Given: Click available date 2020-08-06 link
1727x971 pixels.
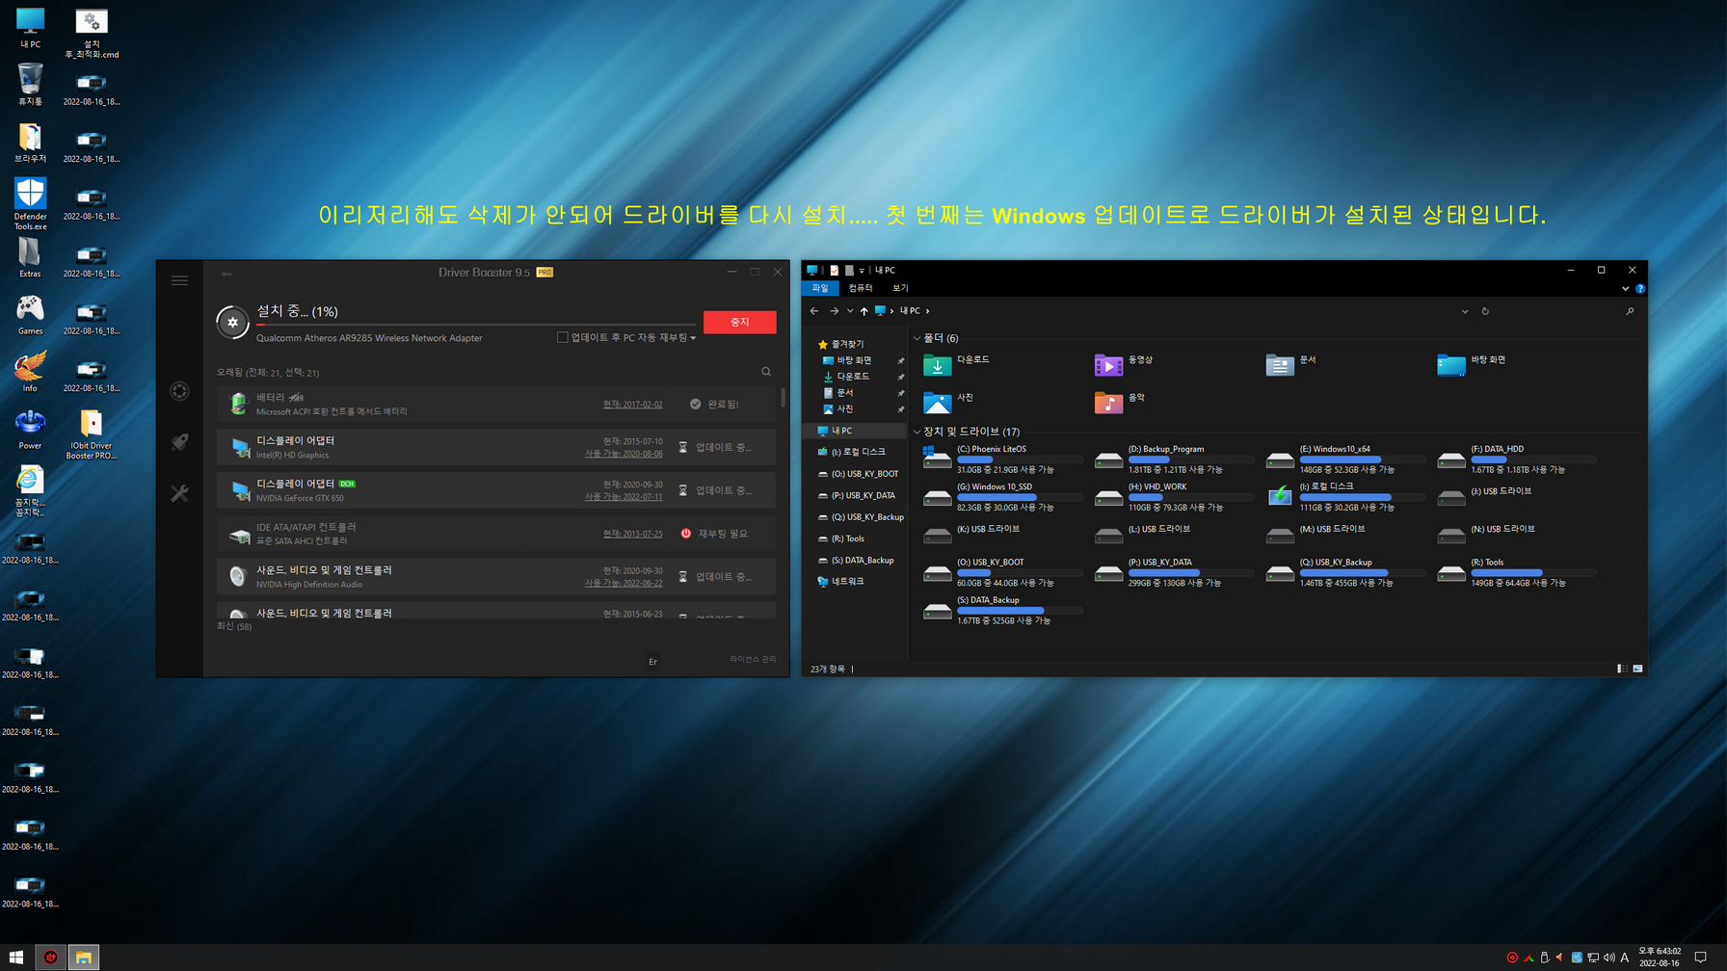Looking at the screenshot, I should [624, 454].
